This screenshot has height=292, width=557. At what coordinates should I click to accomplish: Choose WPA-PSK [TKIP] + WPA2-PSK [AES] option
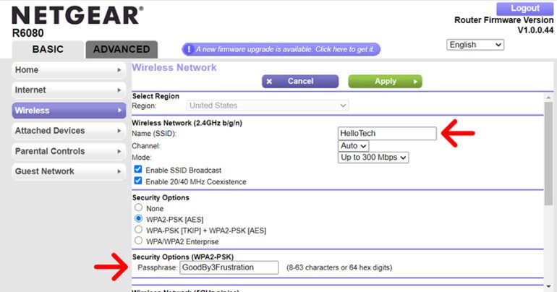[x=138, y=229]
